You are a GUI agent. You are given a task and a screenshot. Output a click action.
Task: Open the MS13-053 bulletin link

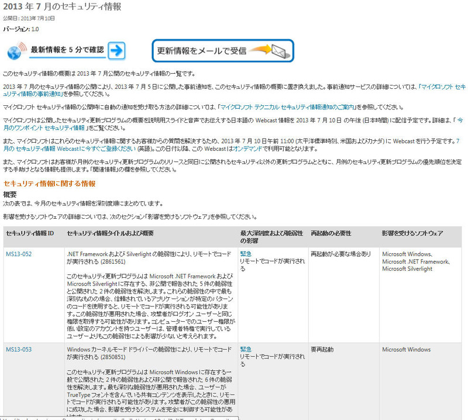pyautogui.click(x=19, y=350)
